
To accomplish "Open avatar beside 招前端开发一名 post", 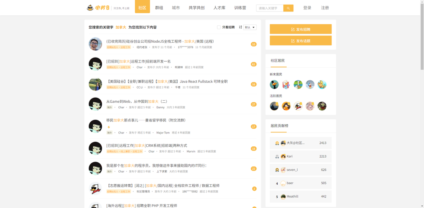I will 95,64.
